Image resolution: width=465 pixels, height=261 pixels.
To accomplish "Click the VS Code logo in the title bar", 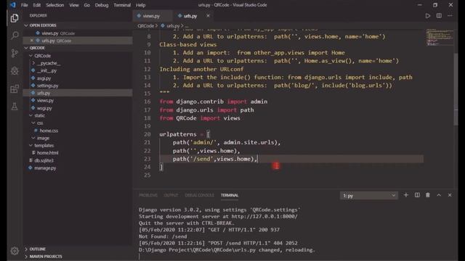I will (x=12, y=5).
